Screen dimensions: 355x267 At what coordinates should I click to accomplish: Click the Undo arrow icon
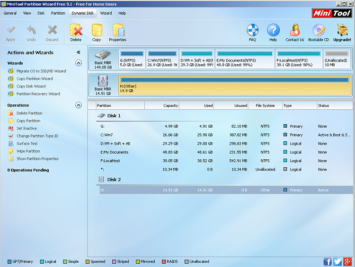coord(31,30)
